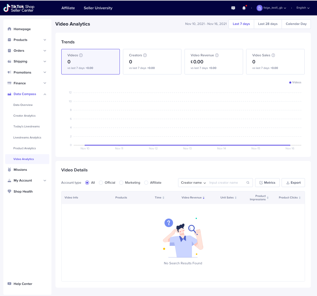Select the Affiliate account type radio button

pos(146,183)
